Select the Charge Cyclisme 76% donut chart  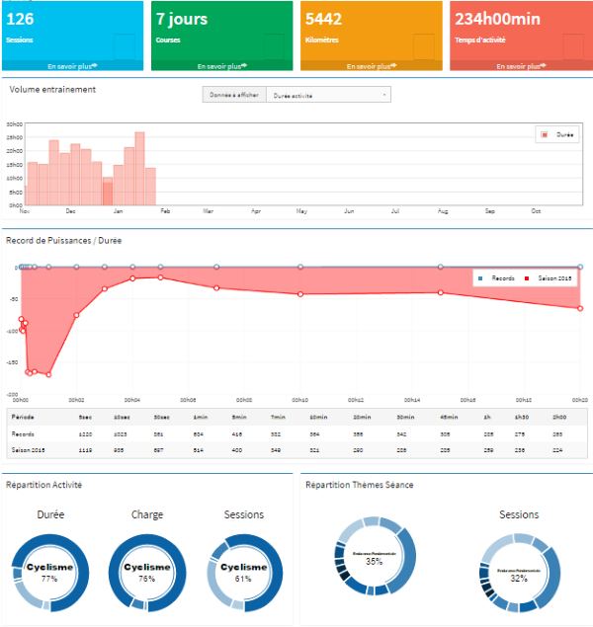tap(147, 573)
